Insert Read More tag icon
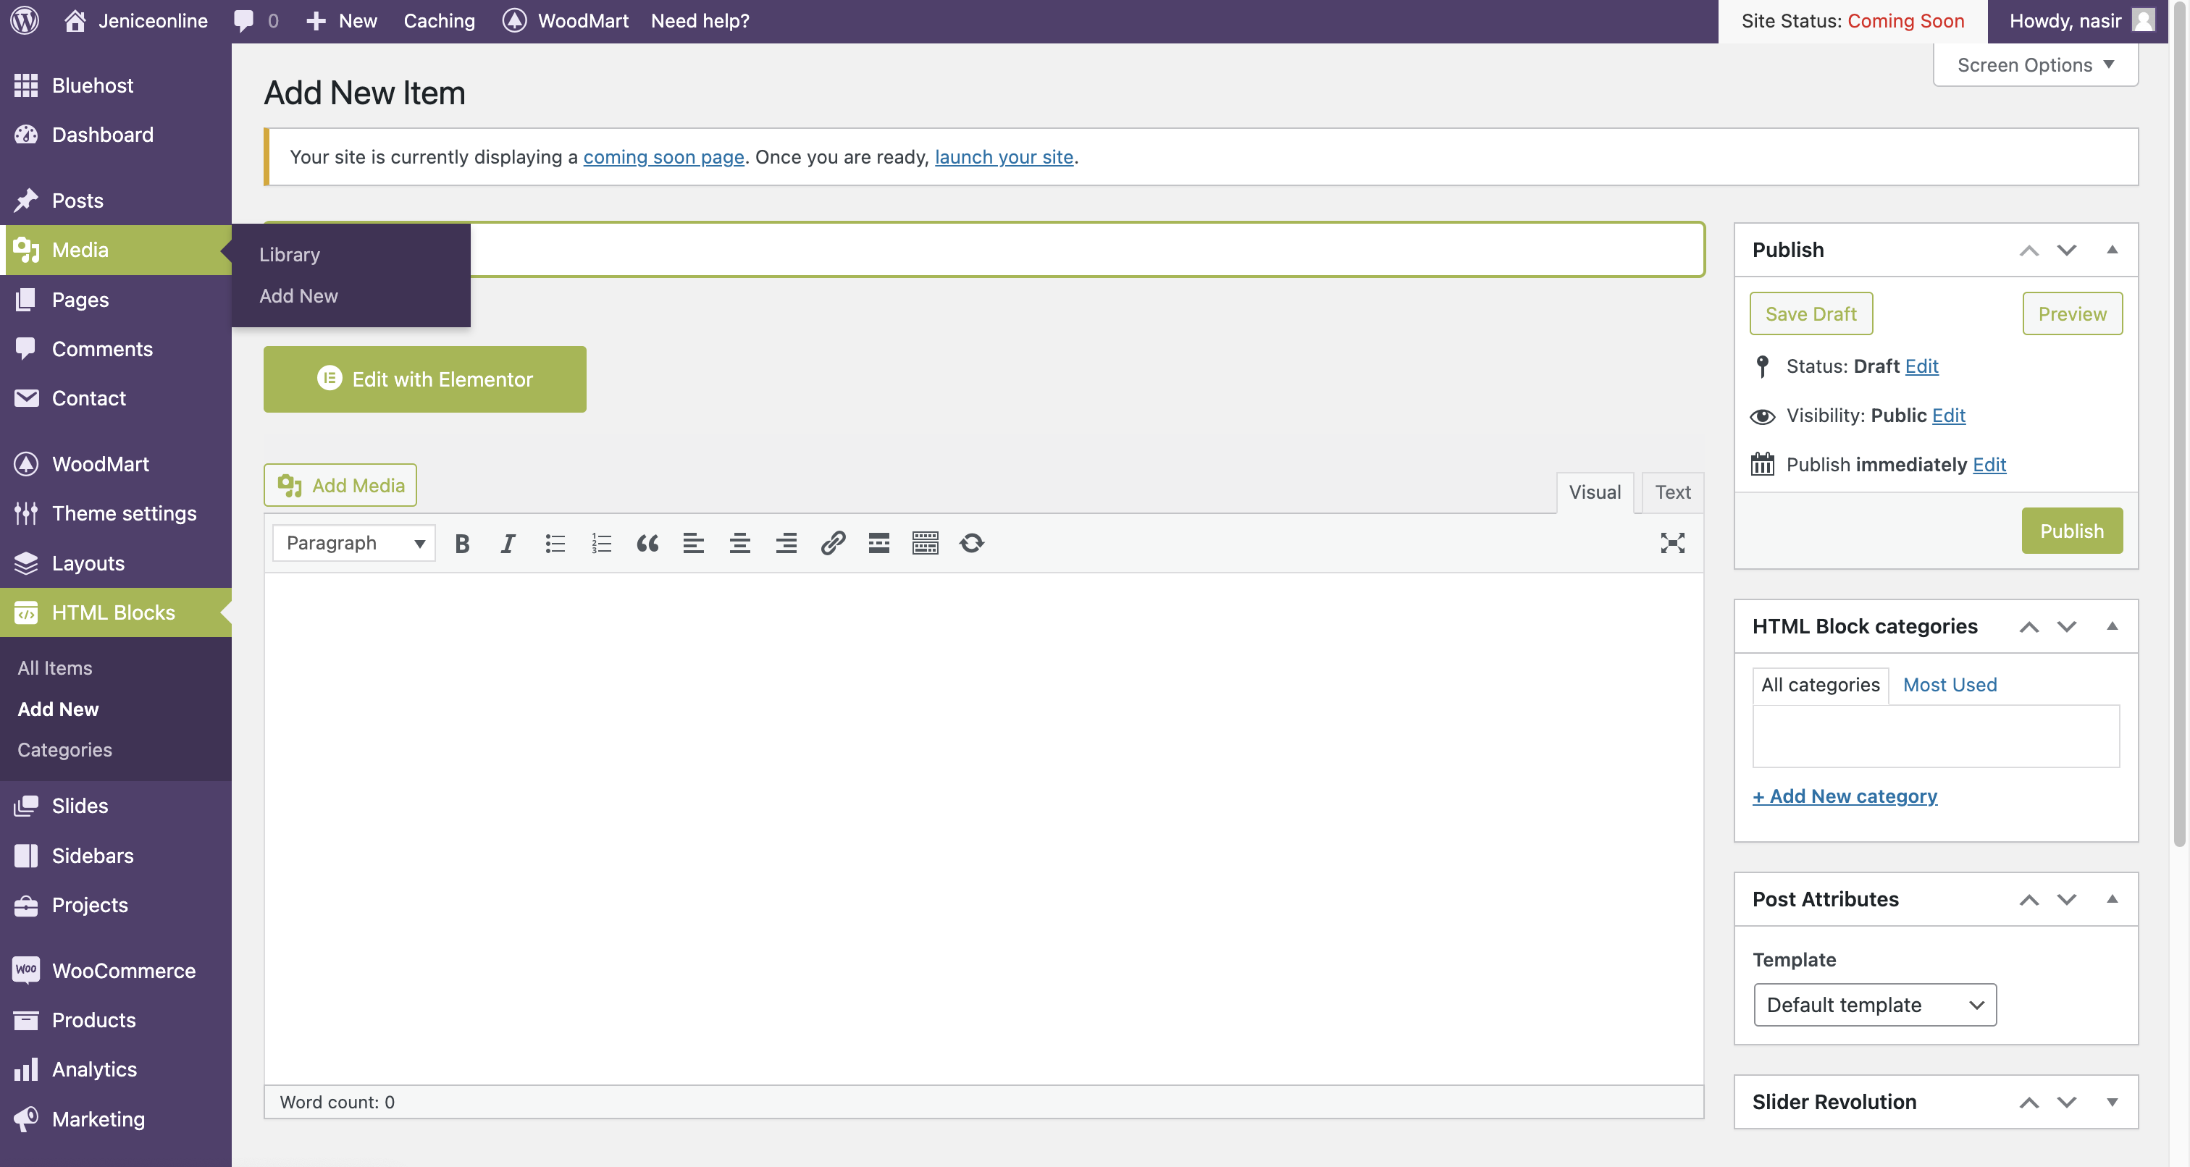 [878, 543]
